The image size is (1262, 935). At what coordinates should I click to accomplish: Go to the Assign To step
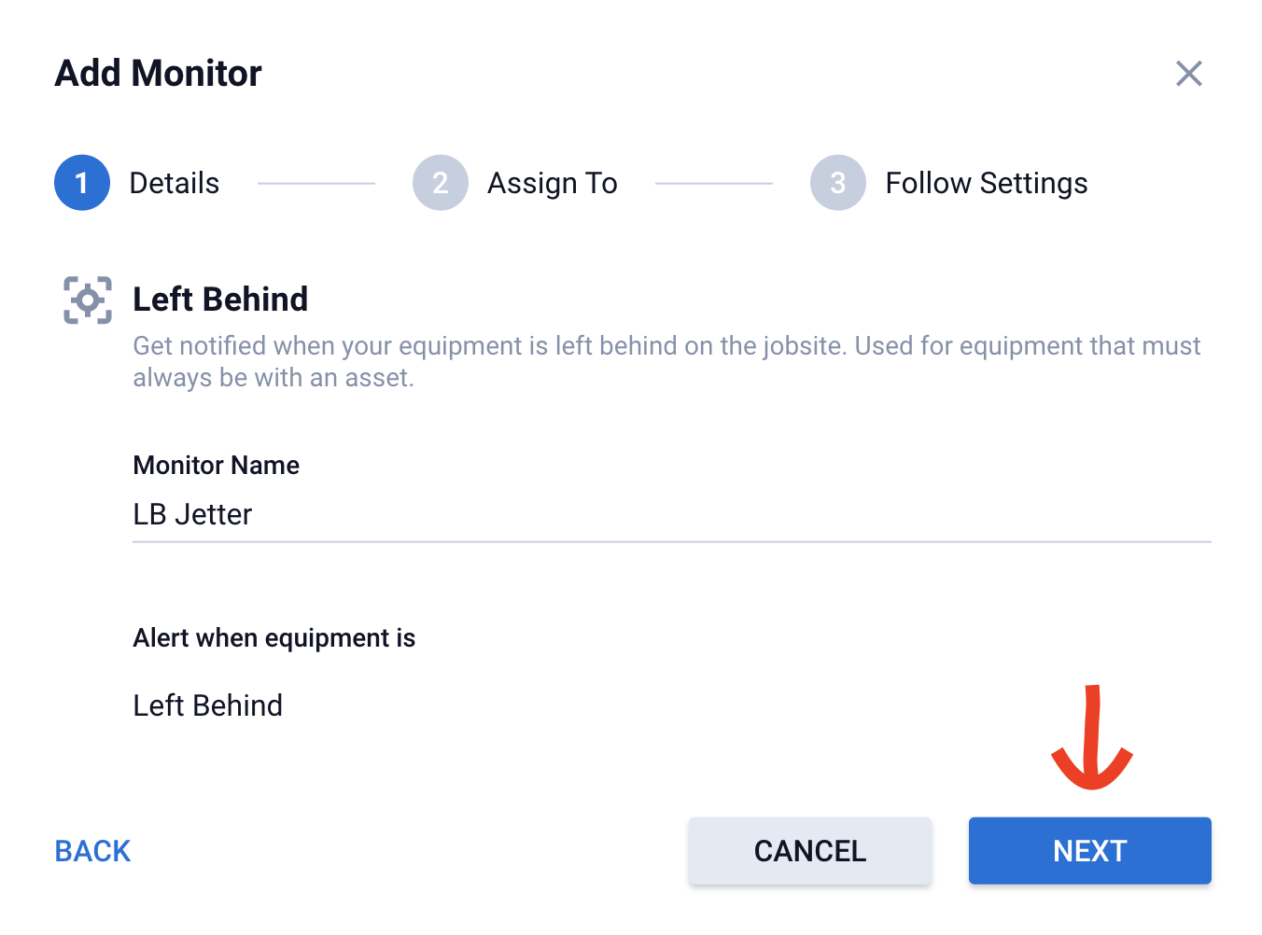[x=552, y=183]
